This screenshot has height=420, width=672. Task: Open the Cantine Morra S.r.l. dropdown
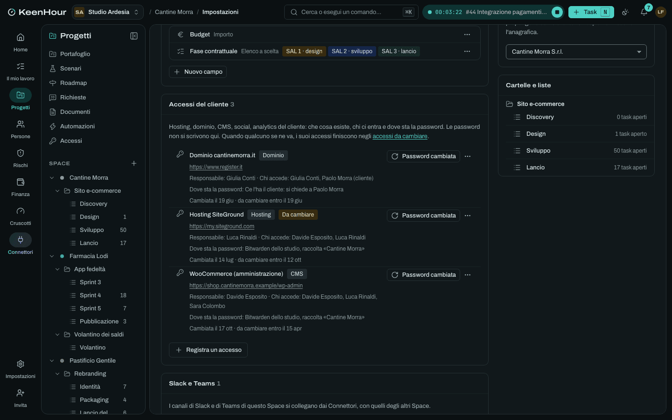coord(576,52)
